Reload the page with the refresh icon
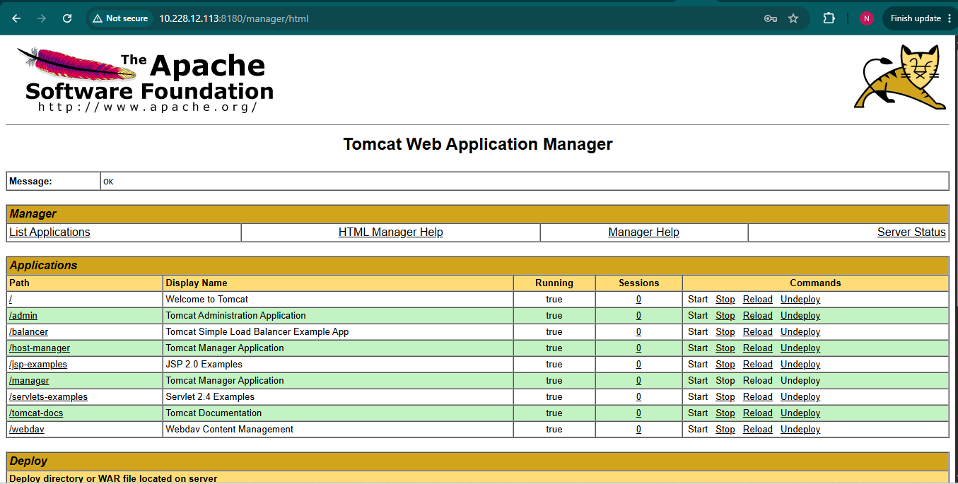 [x=67, y=18]
